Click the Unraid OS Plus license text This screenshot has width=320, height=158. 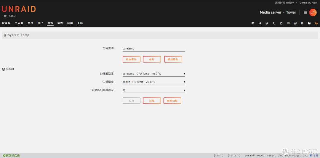click(308, 3)
